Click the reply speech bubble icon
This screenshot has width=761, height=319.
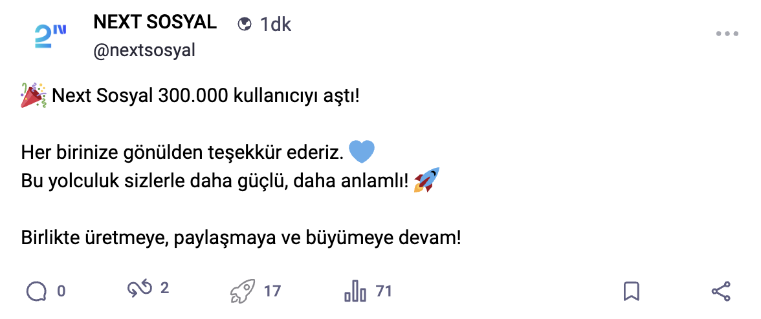[x=37, y=291]
